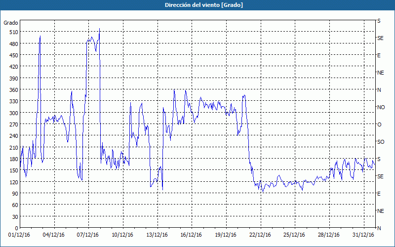Click the E compass label level with 450
This screenshot has height=247, width=395.
[379, 55]
